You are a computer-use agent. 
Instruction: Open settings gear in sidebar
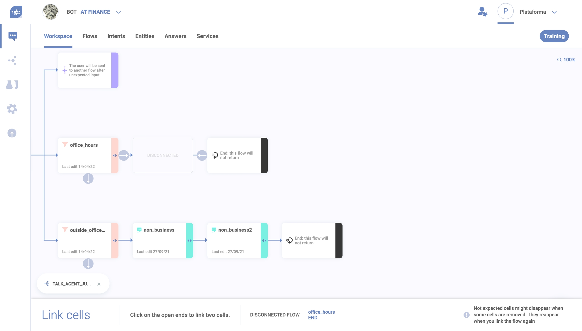12,109
